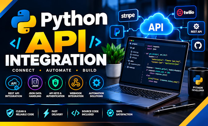Click the 'CLEAN & RELIABLE CODE' text
The image size is (208, 126).
[25, 113]
